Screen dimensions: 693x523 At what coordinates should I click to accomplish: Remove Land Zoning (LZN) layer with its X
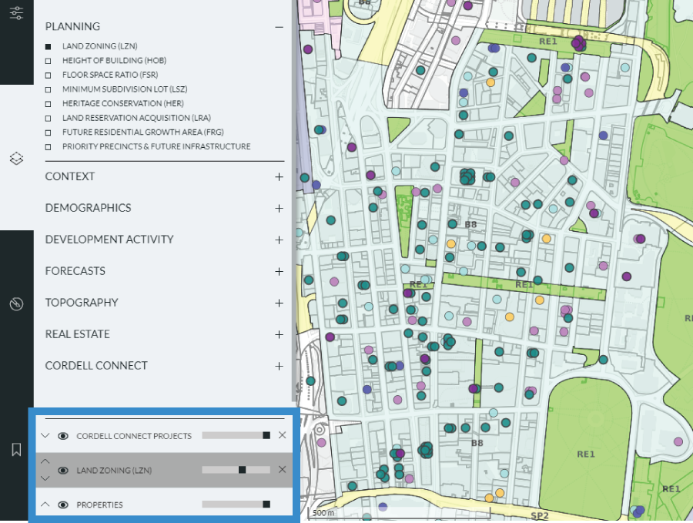(x=282, y=469)
